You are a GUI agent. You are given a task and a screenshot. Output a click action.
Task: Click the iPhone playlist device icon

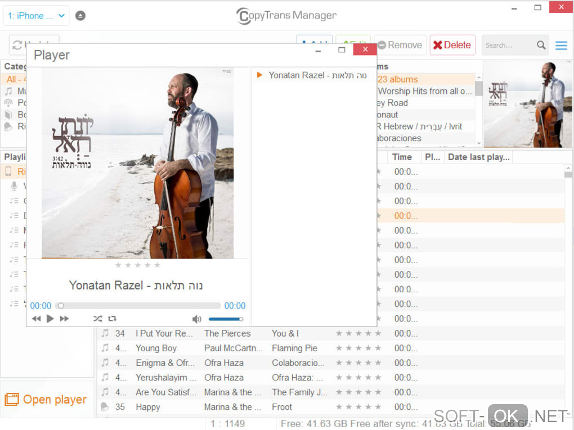(x=8, y=171)
